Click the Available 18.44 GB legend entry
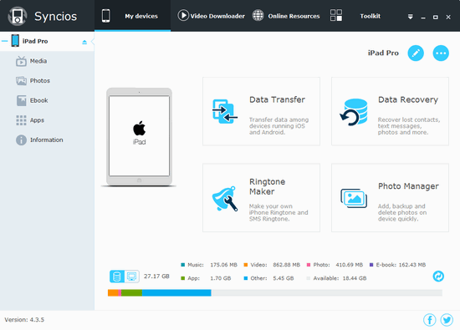Viewport: 460px width, 330px height. click(336, 278)
